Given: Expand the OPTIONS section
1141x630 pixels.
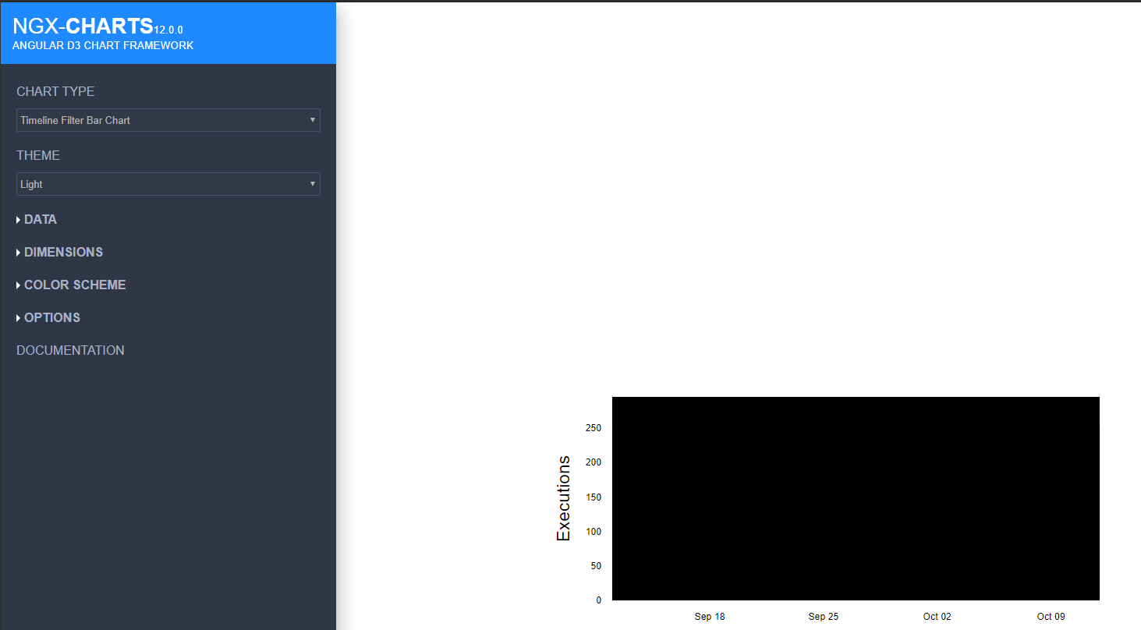Looking at the screenshot, I should tap(51, 317).
